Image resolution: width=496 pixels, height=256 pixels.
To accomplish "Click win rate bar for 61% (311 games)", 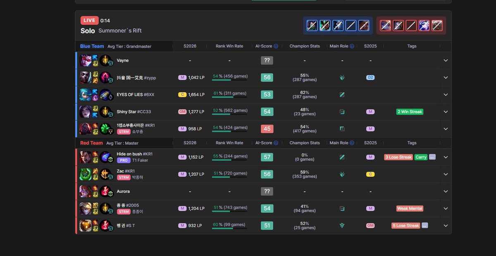I will 229,97.
